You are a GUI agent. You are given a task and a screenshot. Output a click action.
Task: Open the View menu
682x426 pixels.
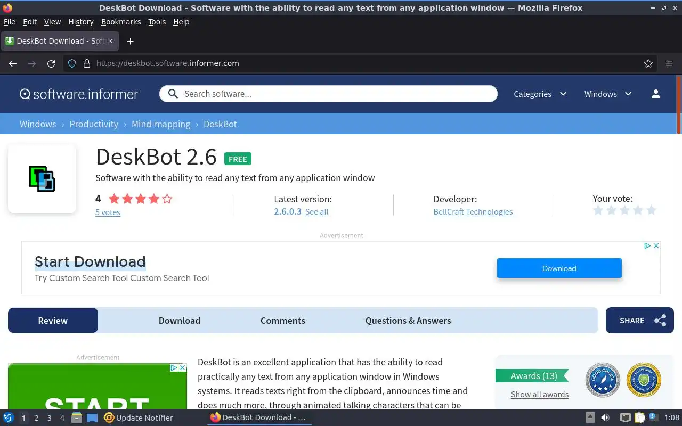(52, 22)
